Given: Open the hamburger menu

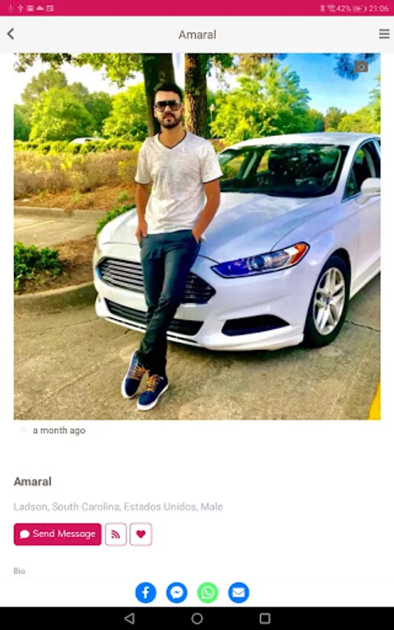Looking at the screenshot, I should (384, 34).
